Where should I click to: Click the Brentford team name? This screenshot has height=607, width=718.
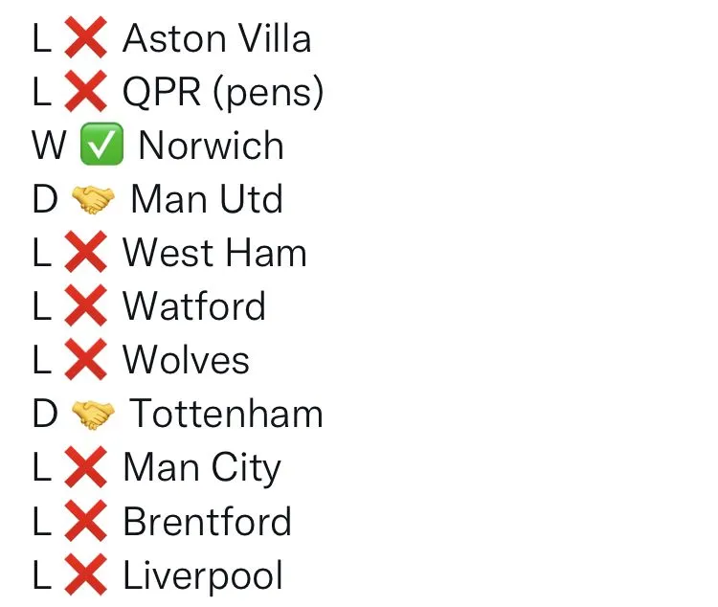[x=208, y=521]
